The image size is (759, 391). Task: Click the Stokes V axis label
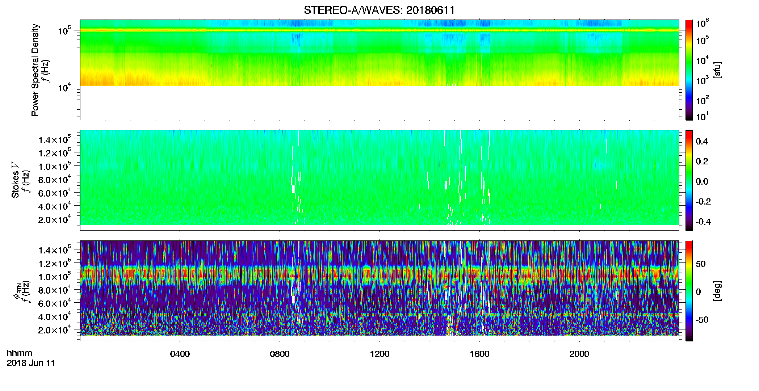point(15,180)
